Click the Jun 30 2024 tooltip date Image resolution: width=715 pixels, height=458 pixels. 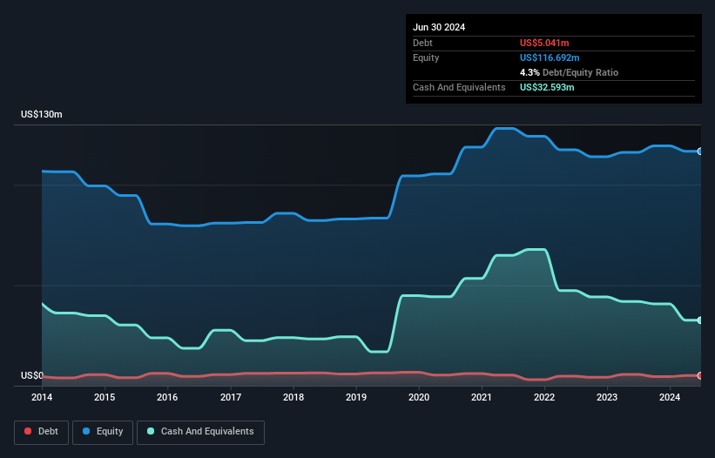439,27
